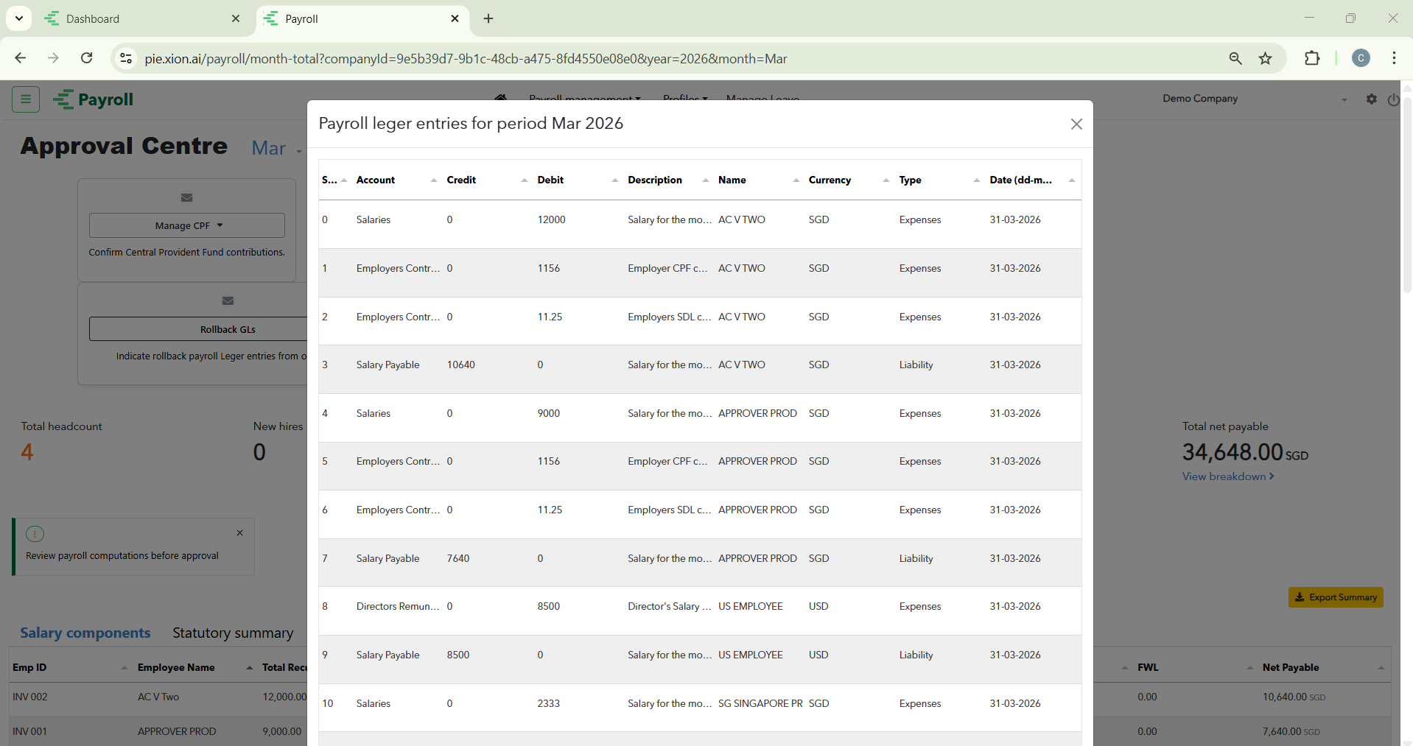Expand the Manage CPF dropdown
This screenshot has width=1413, height=746.
[187, 226]
